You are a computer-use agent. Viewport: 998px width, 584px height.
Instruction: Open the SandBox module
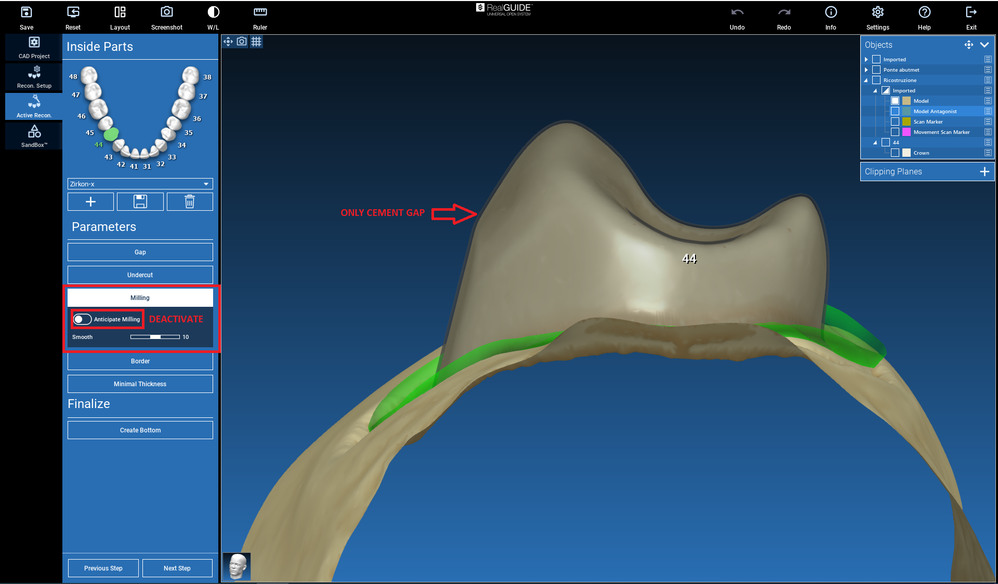coord(34,136)
